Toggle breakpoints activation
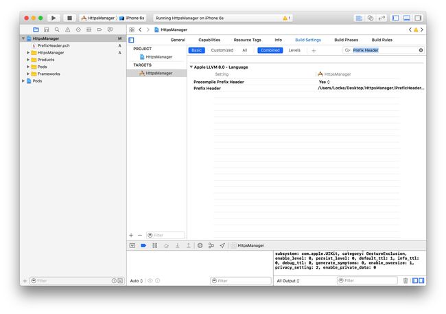Image resolution: width=446 pixels, height=314 pixels. (x=143, y=245)
